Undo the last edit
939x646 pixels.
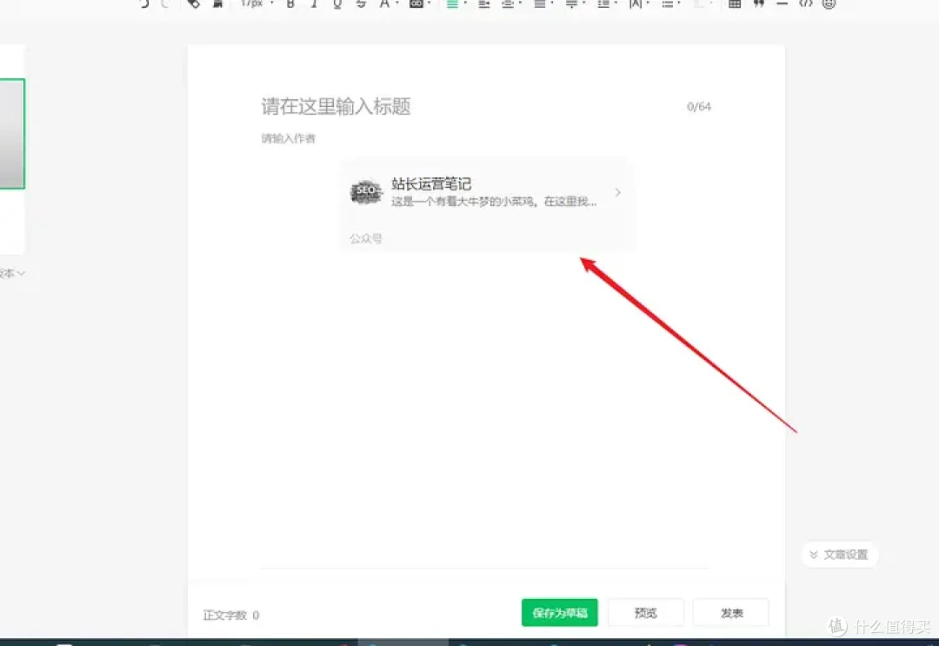[144, 3]
